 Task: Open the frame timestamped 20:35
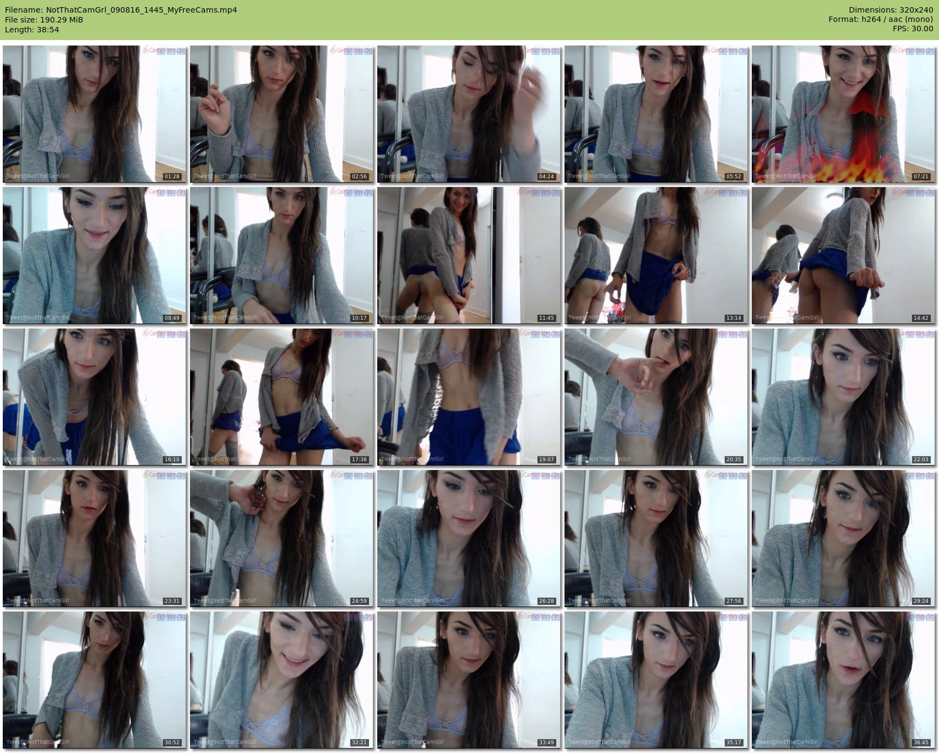coord(656,397)
